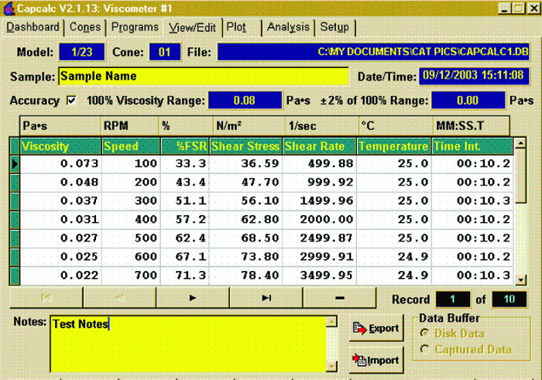The height and width of the screenshot is (380, 542).
Task: Click the Speed column header
Action: tap(131, 146)
